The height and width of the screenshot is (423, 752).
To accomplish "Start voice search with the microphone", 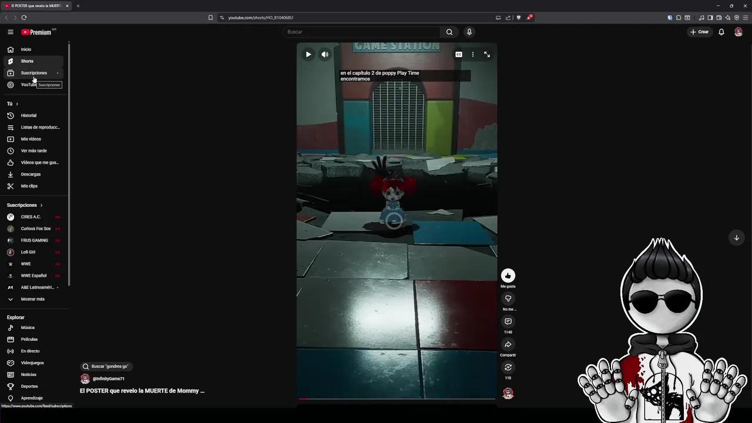I will click(469, 32).
